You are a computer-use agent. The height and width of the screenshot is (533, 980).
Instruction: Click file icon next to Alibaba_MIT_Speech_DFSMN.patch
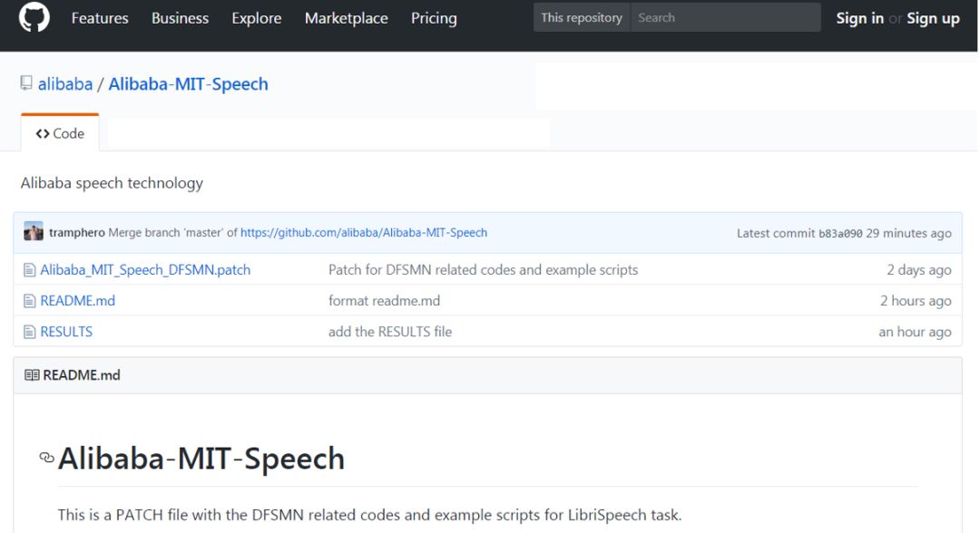[29, 270]
